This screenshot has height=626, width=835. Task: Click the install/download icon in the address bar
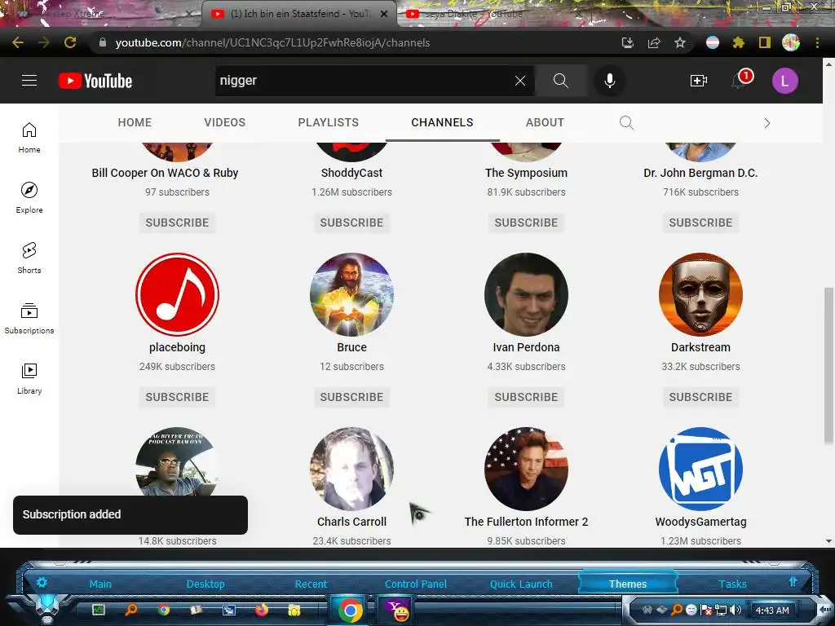[628, 42]
